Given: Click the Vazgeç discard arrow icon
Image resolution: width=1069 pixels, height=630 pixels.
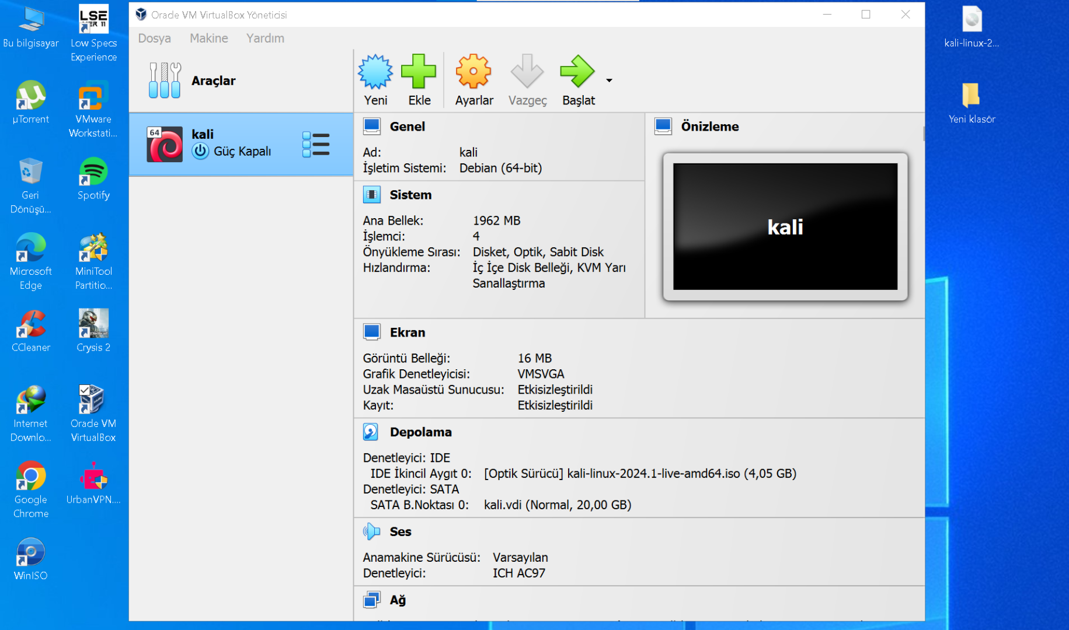Looking at the screenshot, I should [527, 72].
